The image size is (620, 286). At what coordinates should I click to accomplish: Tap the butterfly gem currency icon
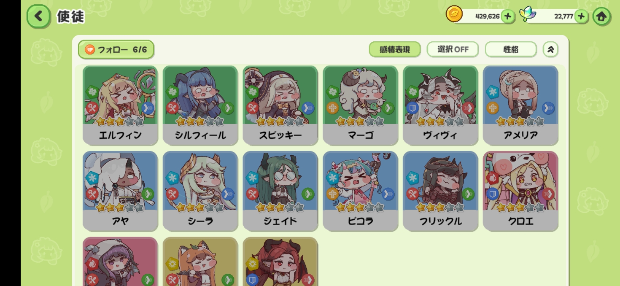click(528, 15)
